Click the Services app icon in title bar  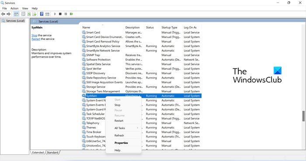pyautogui.click(x=2, y=3)
